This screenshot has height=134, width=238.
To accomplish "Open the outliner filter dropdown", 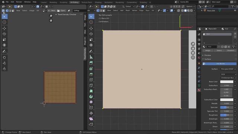I will (233, 6).
